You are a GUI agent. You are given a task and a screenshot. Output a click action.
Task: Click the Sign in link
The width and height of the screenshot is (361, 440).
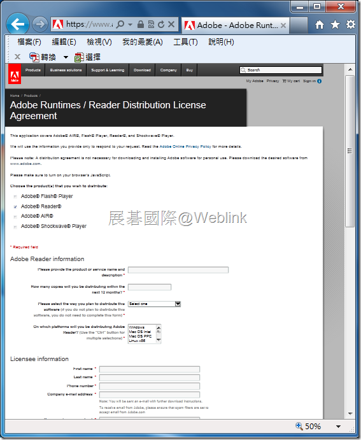click(309, 81)
